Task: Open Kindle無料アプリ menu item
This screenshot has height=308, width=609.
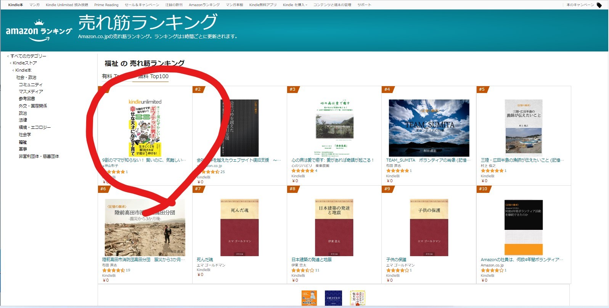Action: point(263,5)
